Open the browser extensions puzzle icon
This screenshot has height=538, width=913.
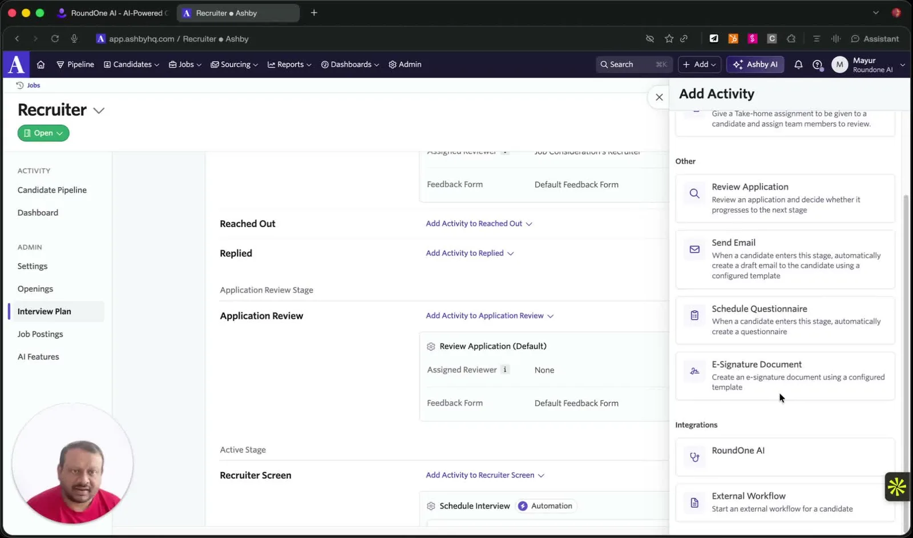(791, 39)
